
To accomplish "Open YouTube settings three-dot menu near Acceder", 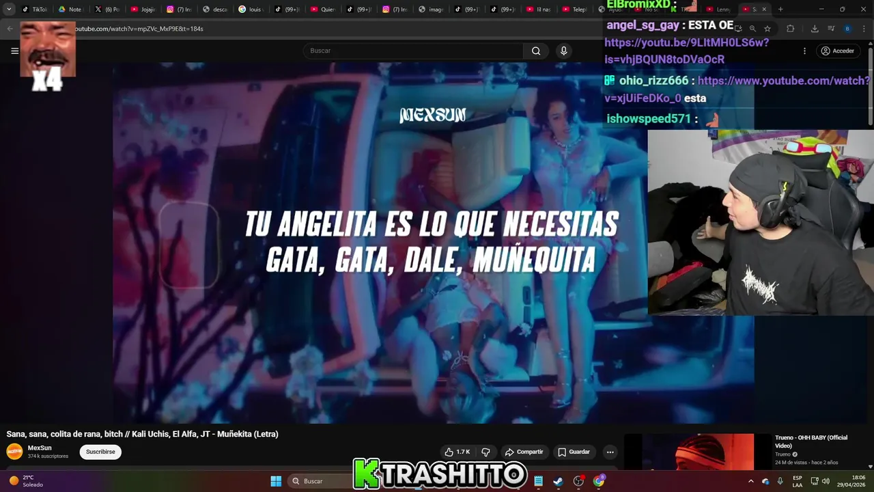I will [x=804, y=51].
